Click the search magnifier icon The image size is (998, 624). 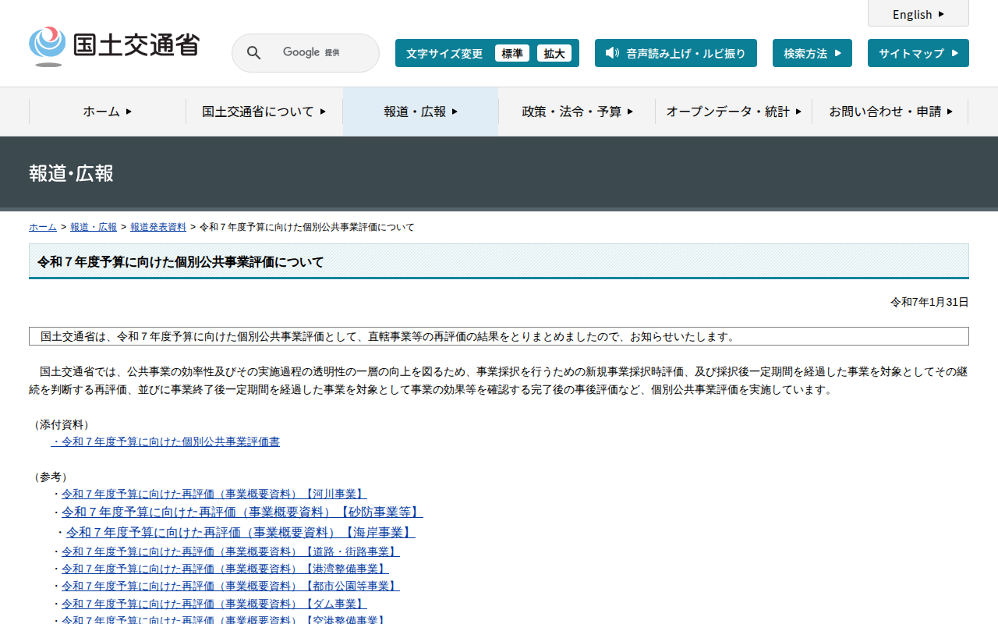[x=254, y=53]
